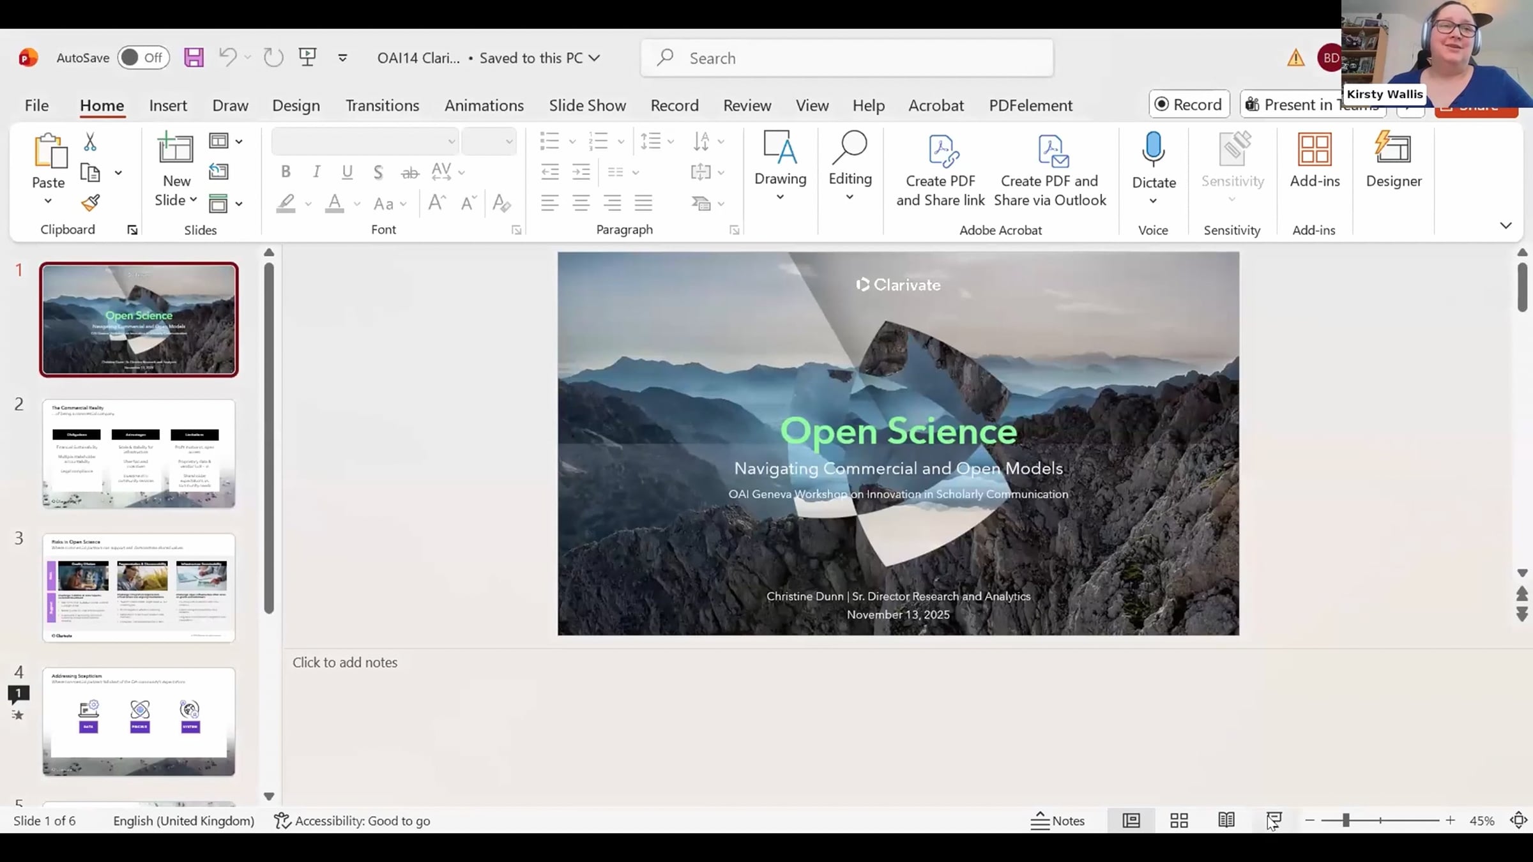Open Add-ins gallery
The image size is (1533, 862).
click(x=1315, y=161)
